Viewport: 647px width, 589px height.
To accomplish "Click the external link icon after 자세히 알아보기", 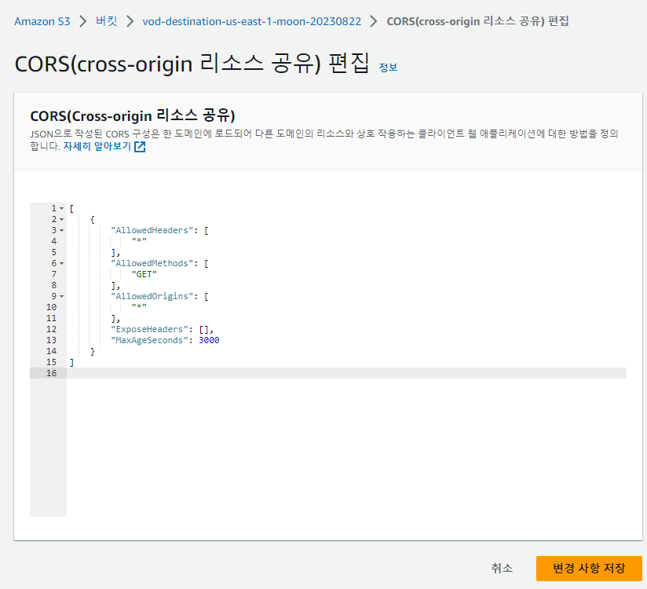I will coord(140,147).
